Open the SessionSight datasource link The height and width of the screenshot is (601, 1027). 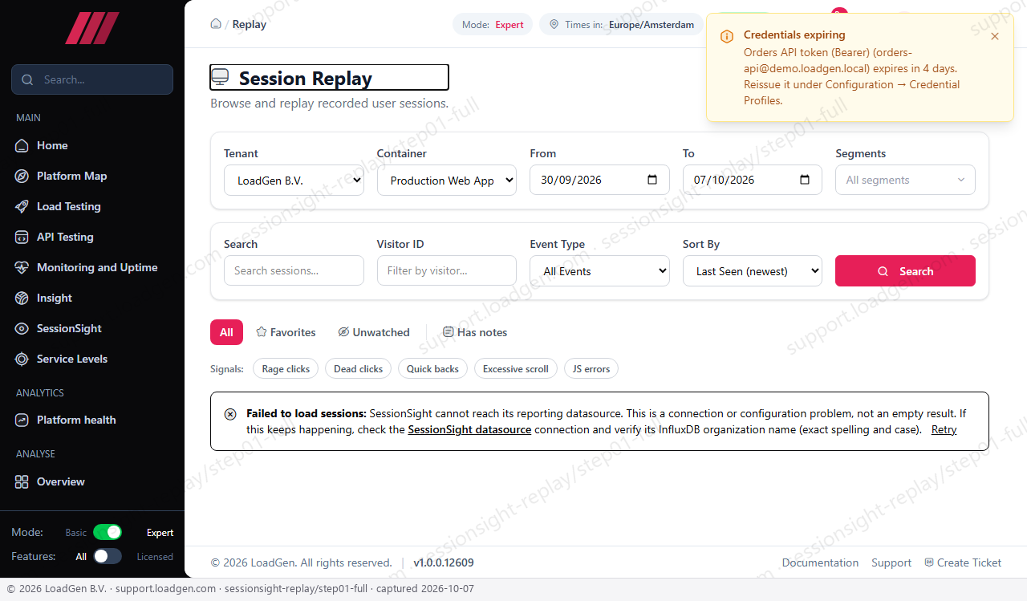tap(469, 429)
